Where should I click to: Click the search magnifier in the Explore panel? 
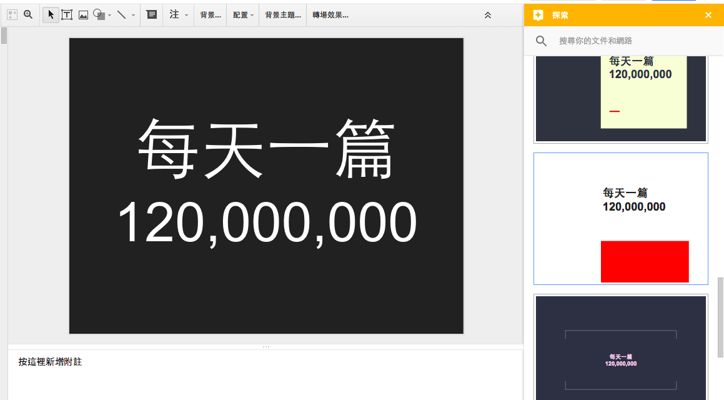click(x=541, y=41)
